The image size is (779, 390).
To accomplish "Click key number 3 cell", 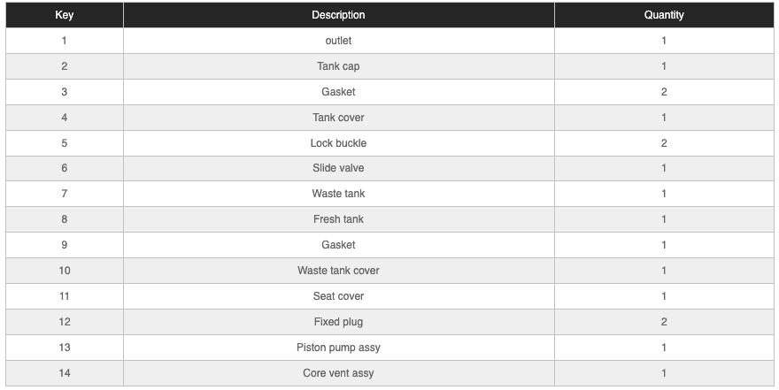I will (65, 92).
